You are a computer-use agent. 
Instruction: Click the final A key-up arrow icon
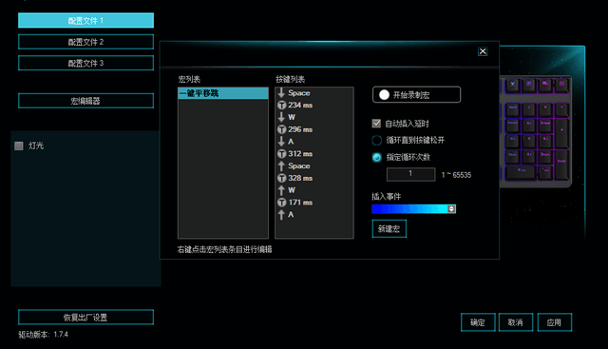pyautogui.click(x=281, y=214)
